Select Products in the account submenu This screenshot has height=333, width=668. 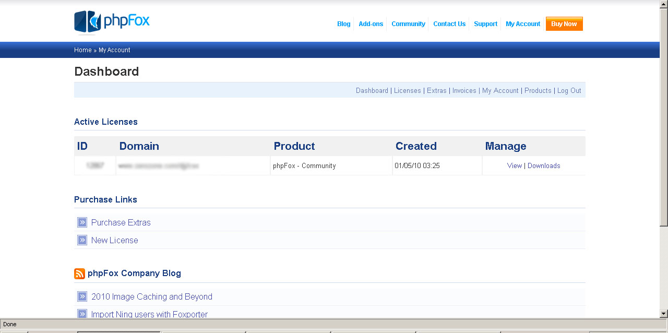(x=538, y=91)
